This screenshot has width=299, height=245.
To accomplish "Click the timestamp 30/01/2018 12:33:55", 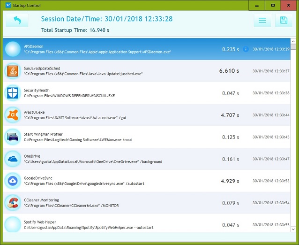I will point(271,225).
